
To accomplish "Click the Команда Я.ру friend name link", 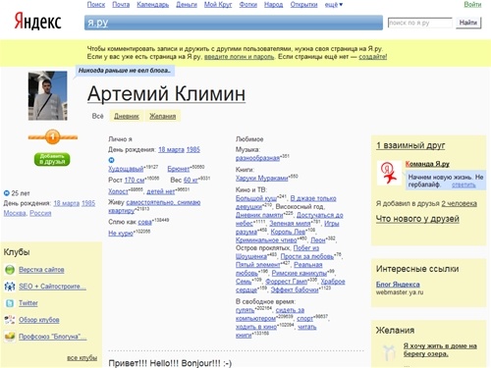I will [427, 164].
